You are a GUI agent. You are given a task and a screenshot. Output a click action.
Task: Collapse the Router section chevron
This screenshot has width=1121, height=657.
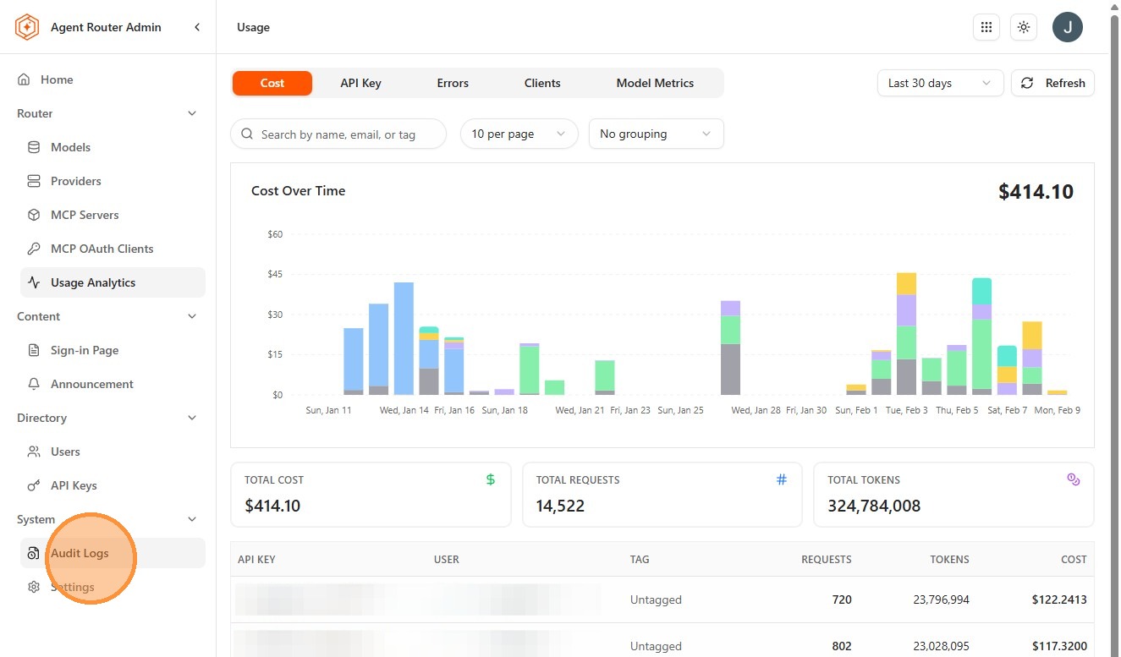coord(192,113)
